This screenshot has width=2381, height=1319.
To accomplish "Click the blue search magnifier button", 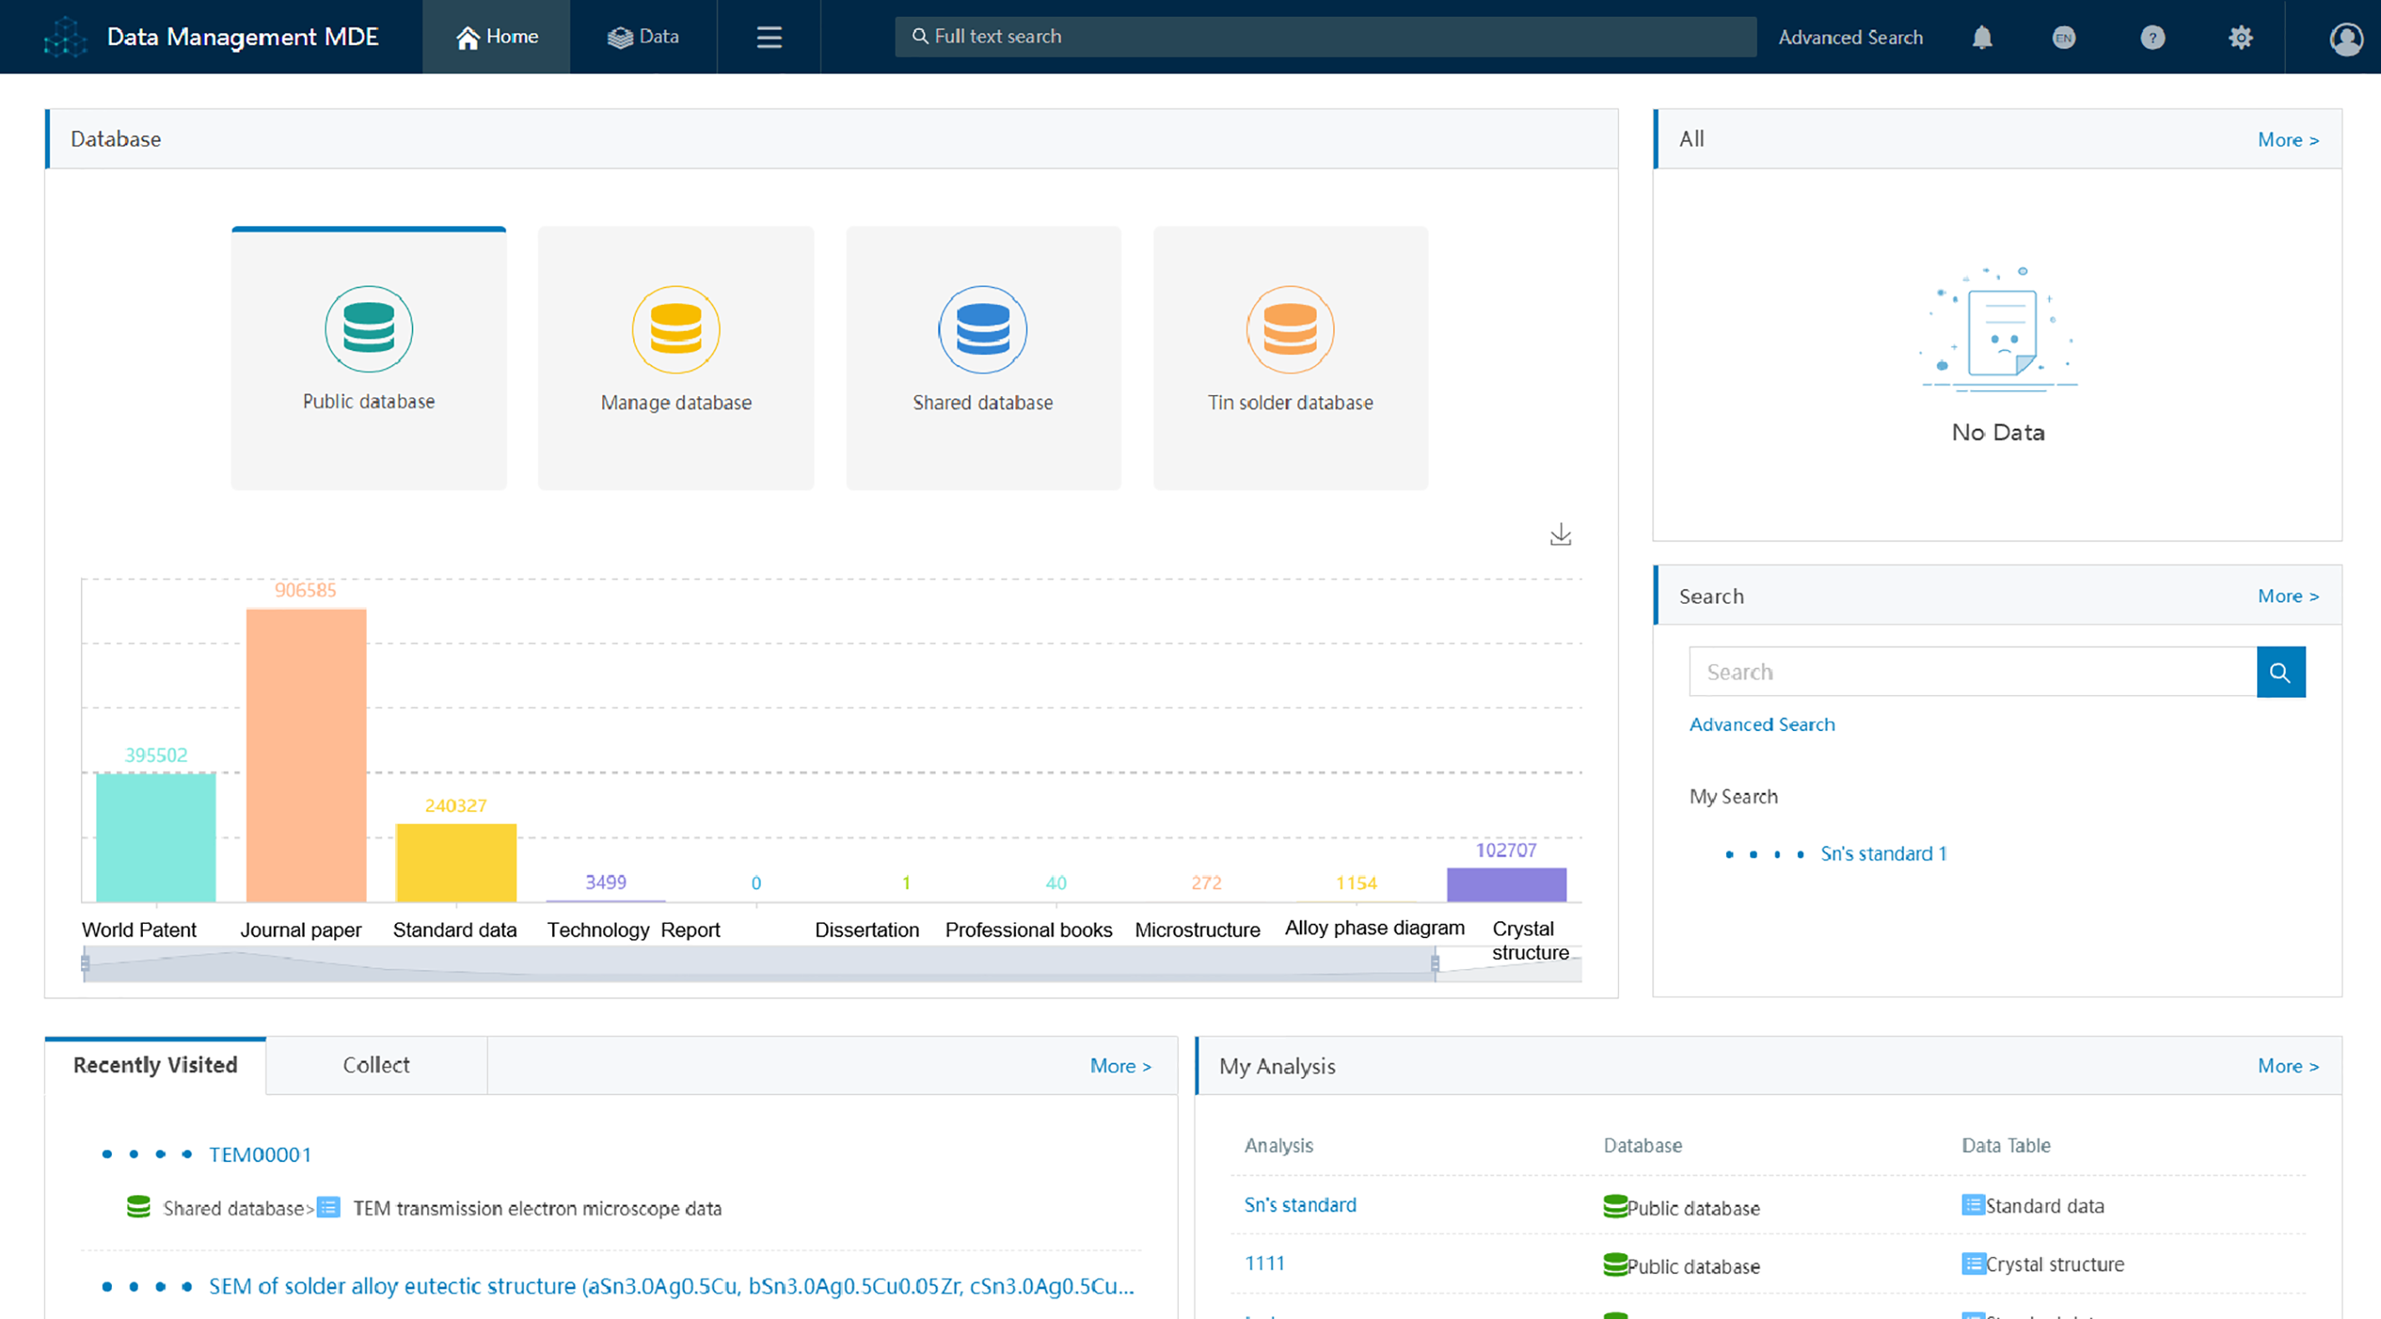I will tap(2280, 672).
